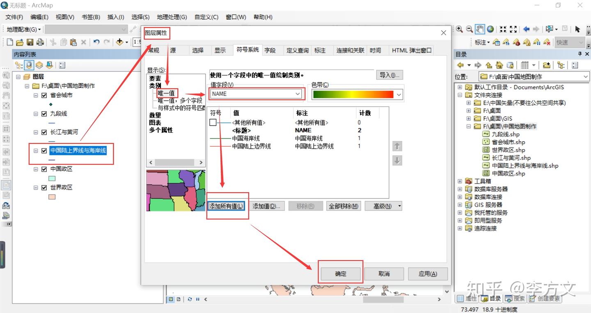This screenshot has height=313, width=591.
Task: Open Add Data with the yellow diamond icon
Action: pyautogui.click(x=120, y=42)
